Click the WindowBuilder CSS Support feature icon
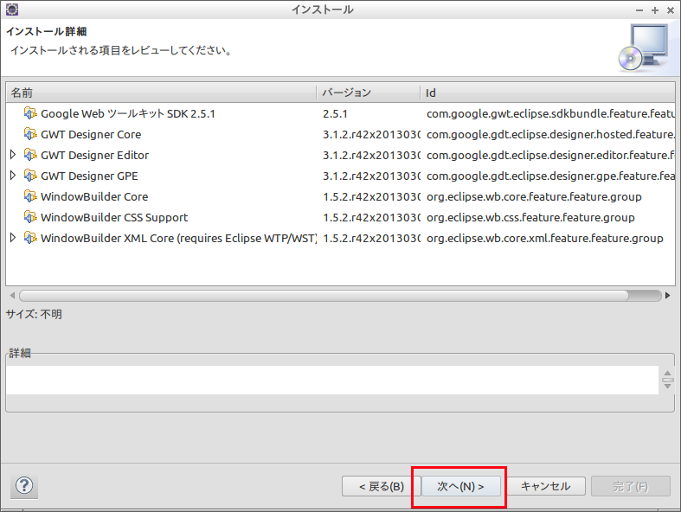 click(30, 217)
